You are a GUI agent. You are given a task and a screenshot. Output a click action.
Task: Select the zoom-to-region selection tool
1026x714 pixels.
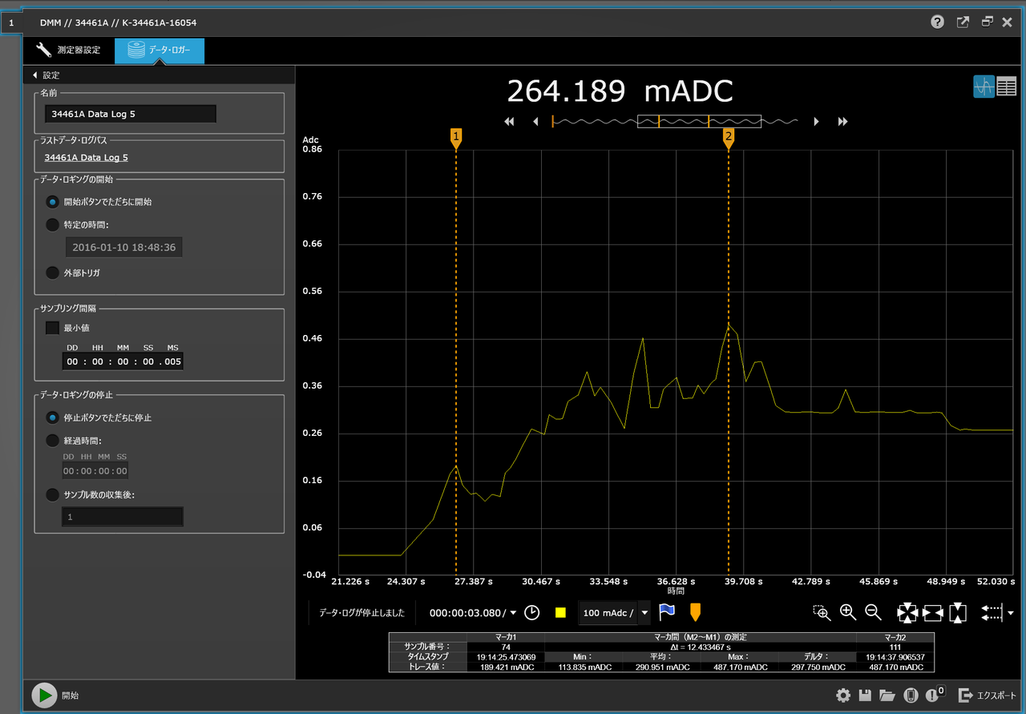pyautogui.click(x=822, y=612)
